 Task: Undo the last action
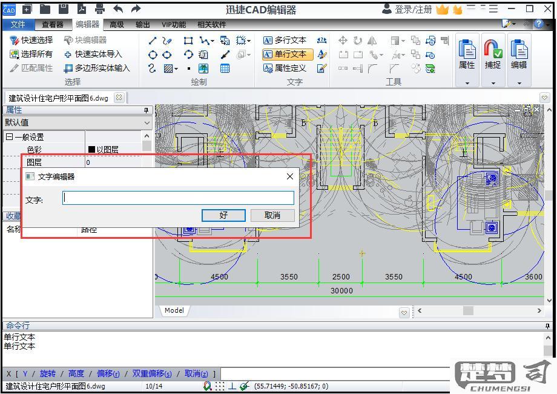118,9
